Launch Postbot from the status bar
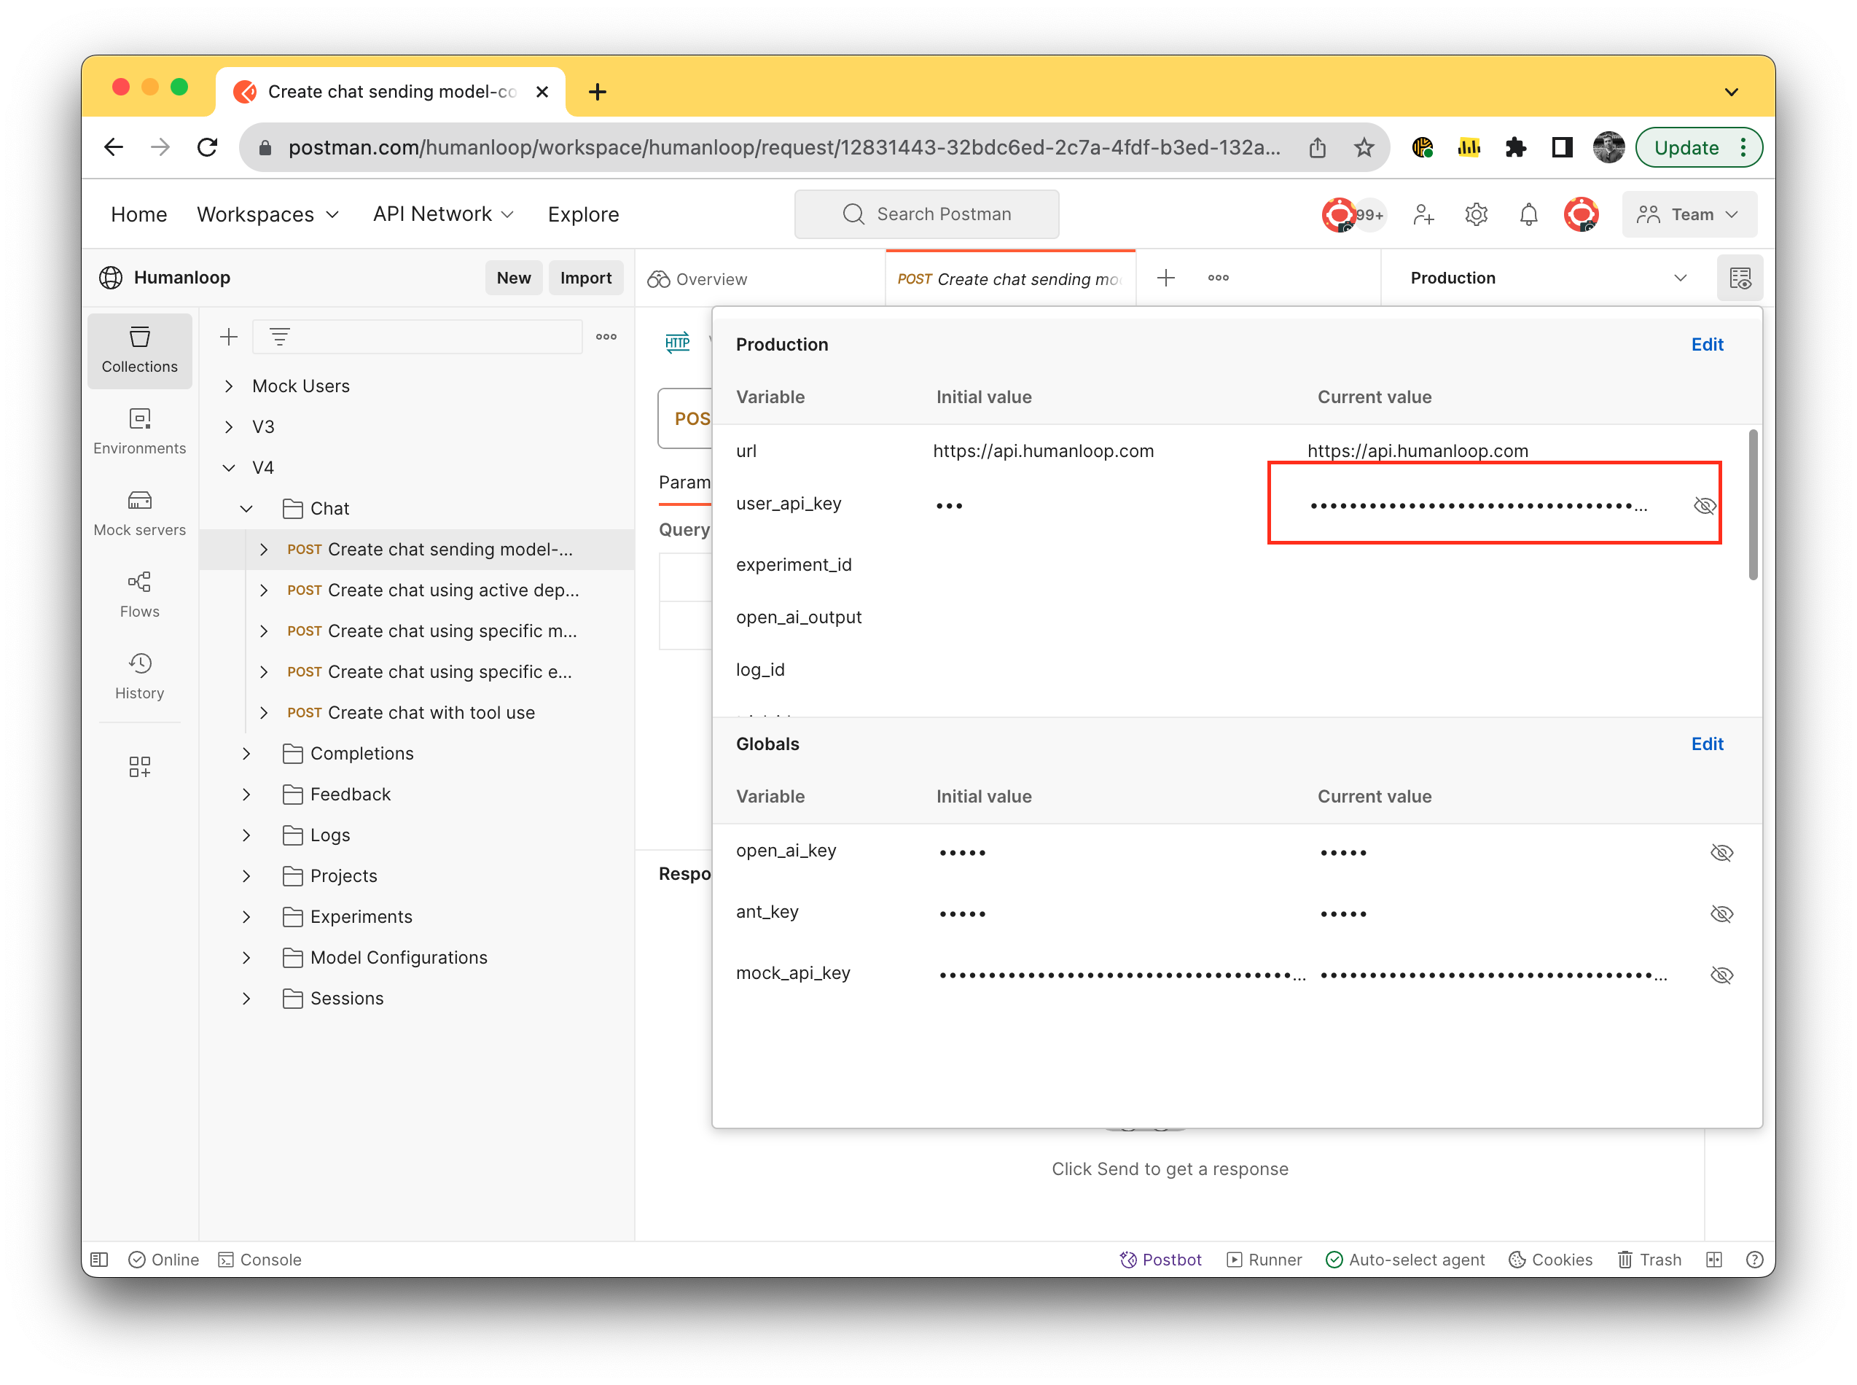The width and height of the screenshot is (1857, 1385). 1160,1259
